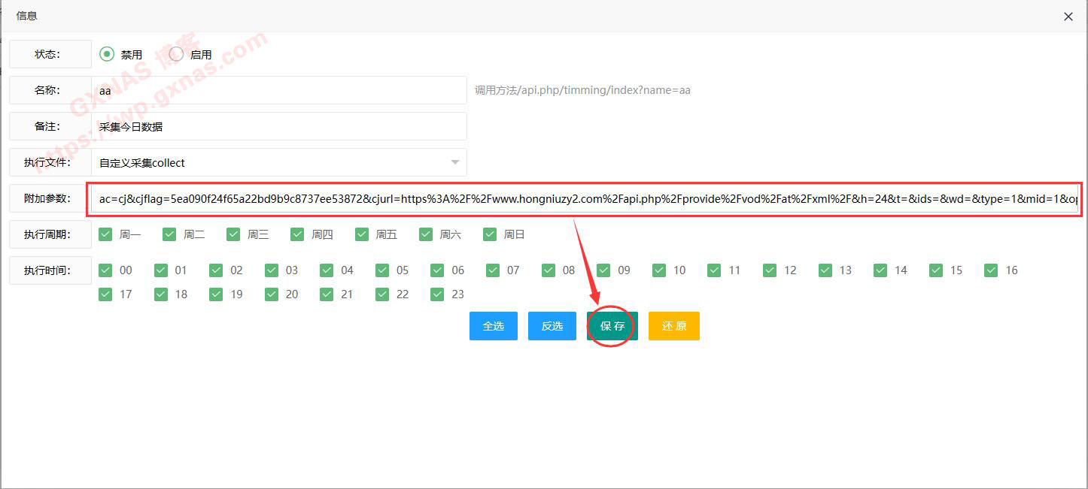This screenshot has width=1088, height=489.
Task: Click the yellow 还原 reset button
Action: [x=673, y=326]
